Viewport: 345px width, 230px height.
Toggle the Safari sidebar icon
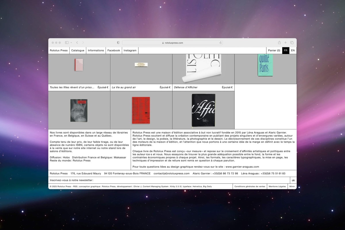67,43
